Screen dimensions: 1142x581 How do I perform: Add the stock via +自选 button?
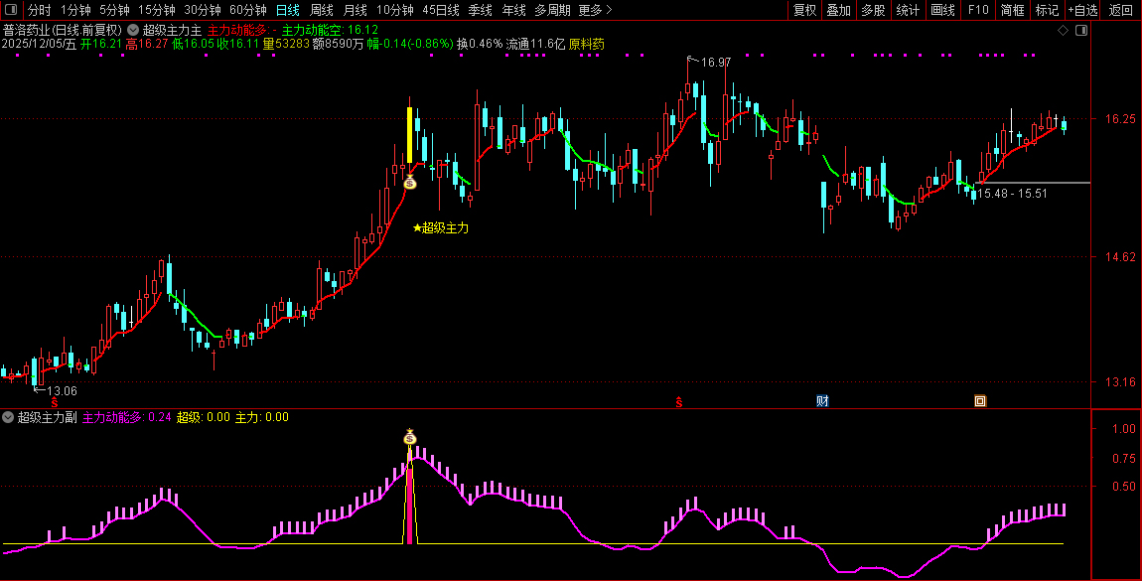1082,10
